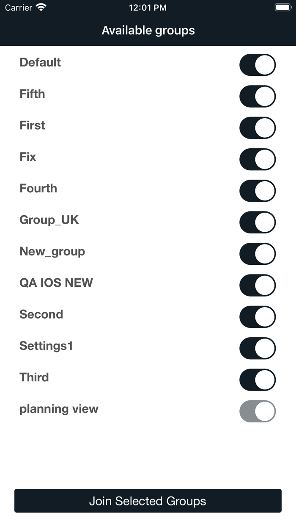Toggle the Fourth group switch
Image resolution: width=296 pixels, height=527 pixels.
point(258,191)
